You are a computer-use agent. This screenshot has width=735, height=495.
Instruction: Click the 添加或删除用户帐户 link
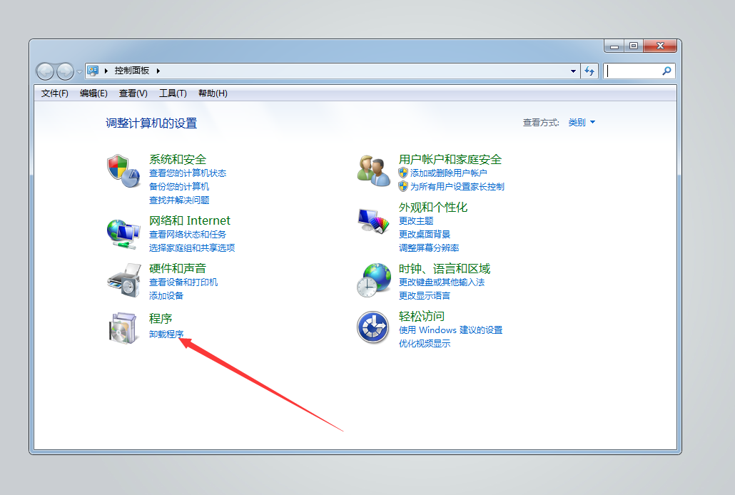pyautogui.click(x=448, y=173)
